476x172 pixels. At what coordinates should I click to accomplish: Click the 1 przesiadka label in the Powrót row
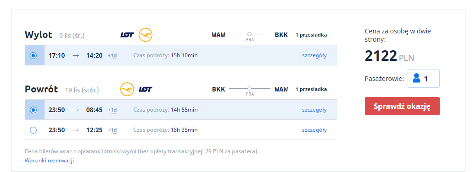(x=311, y=89)
